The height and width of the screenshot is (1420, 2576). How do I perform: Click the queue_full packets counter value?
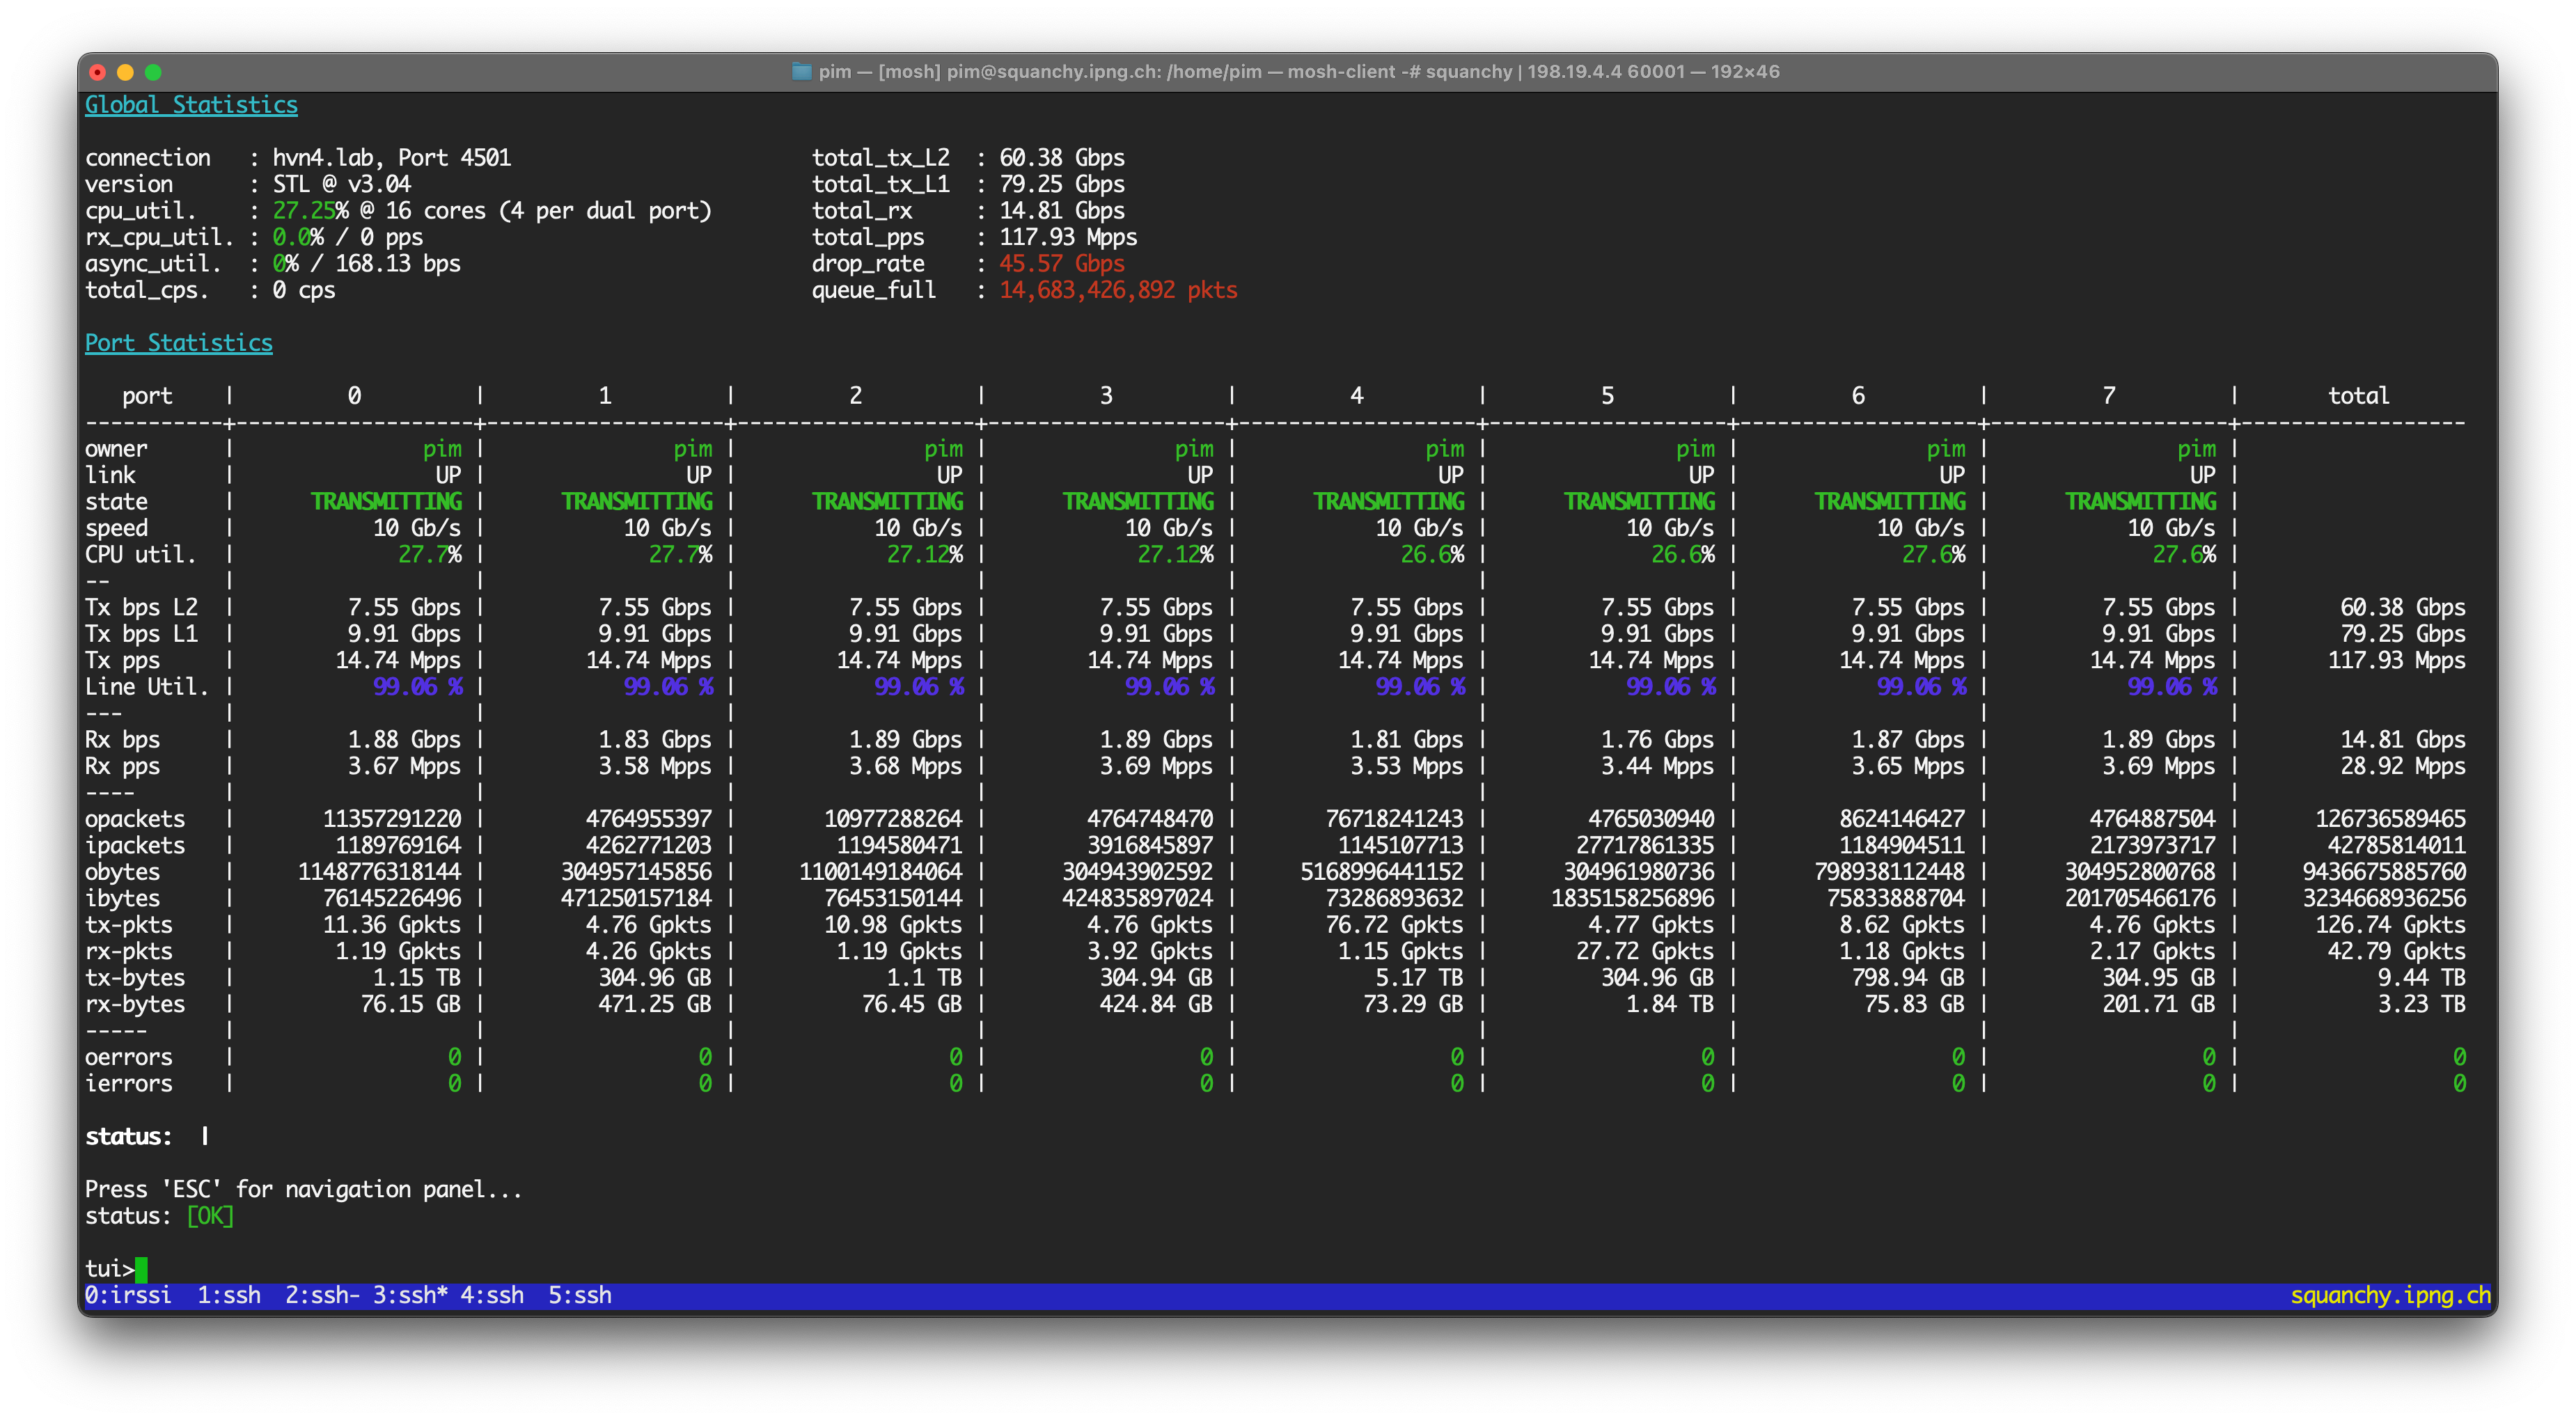(1117, 290)
